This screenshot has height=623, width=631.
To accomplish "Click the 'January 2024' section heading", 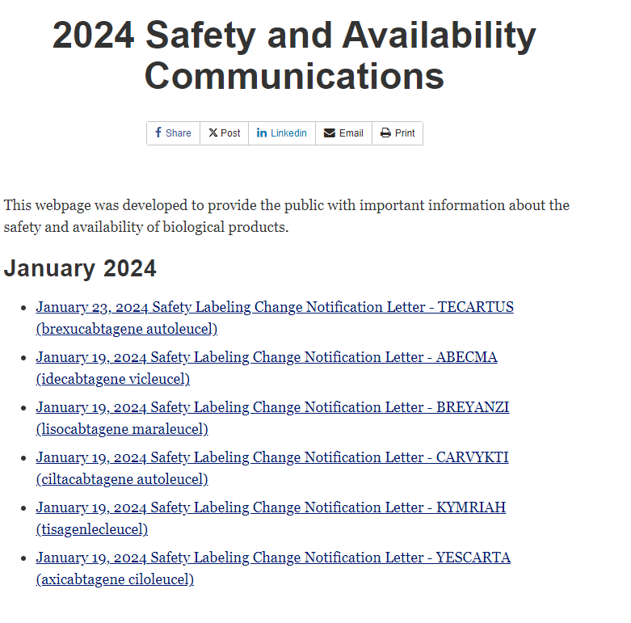I will (80, 268).
